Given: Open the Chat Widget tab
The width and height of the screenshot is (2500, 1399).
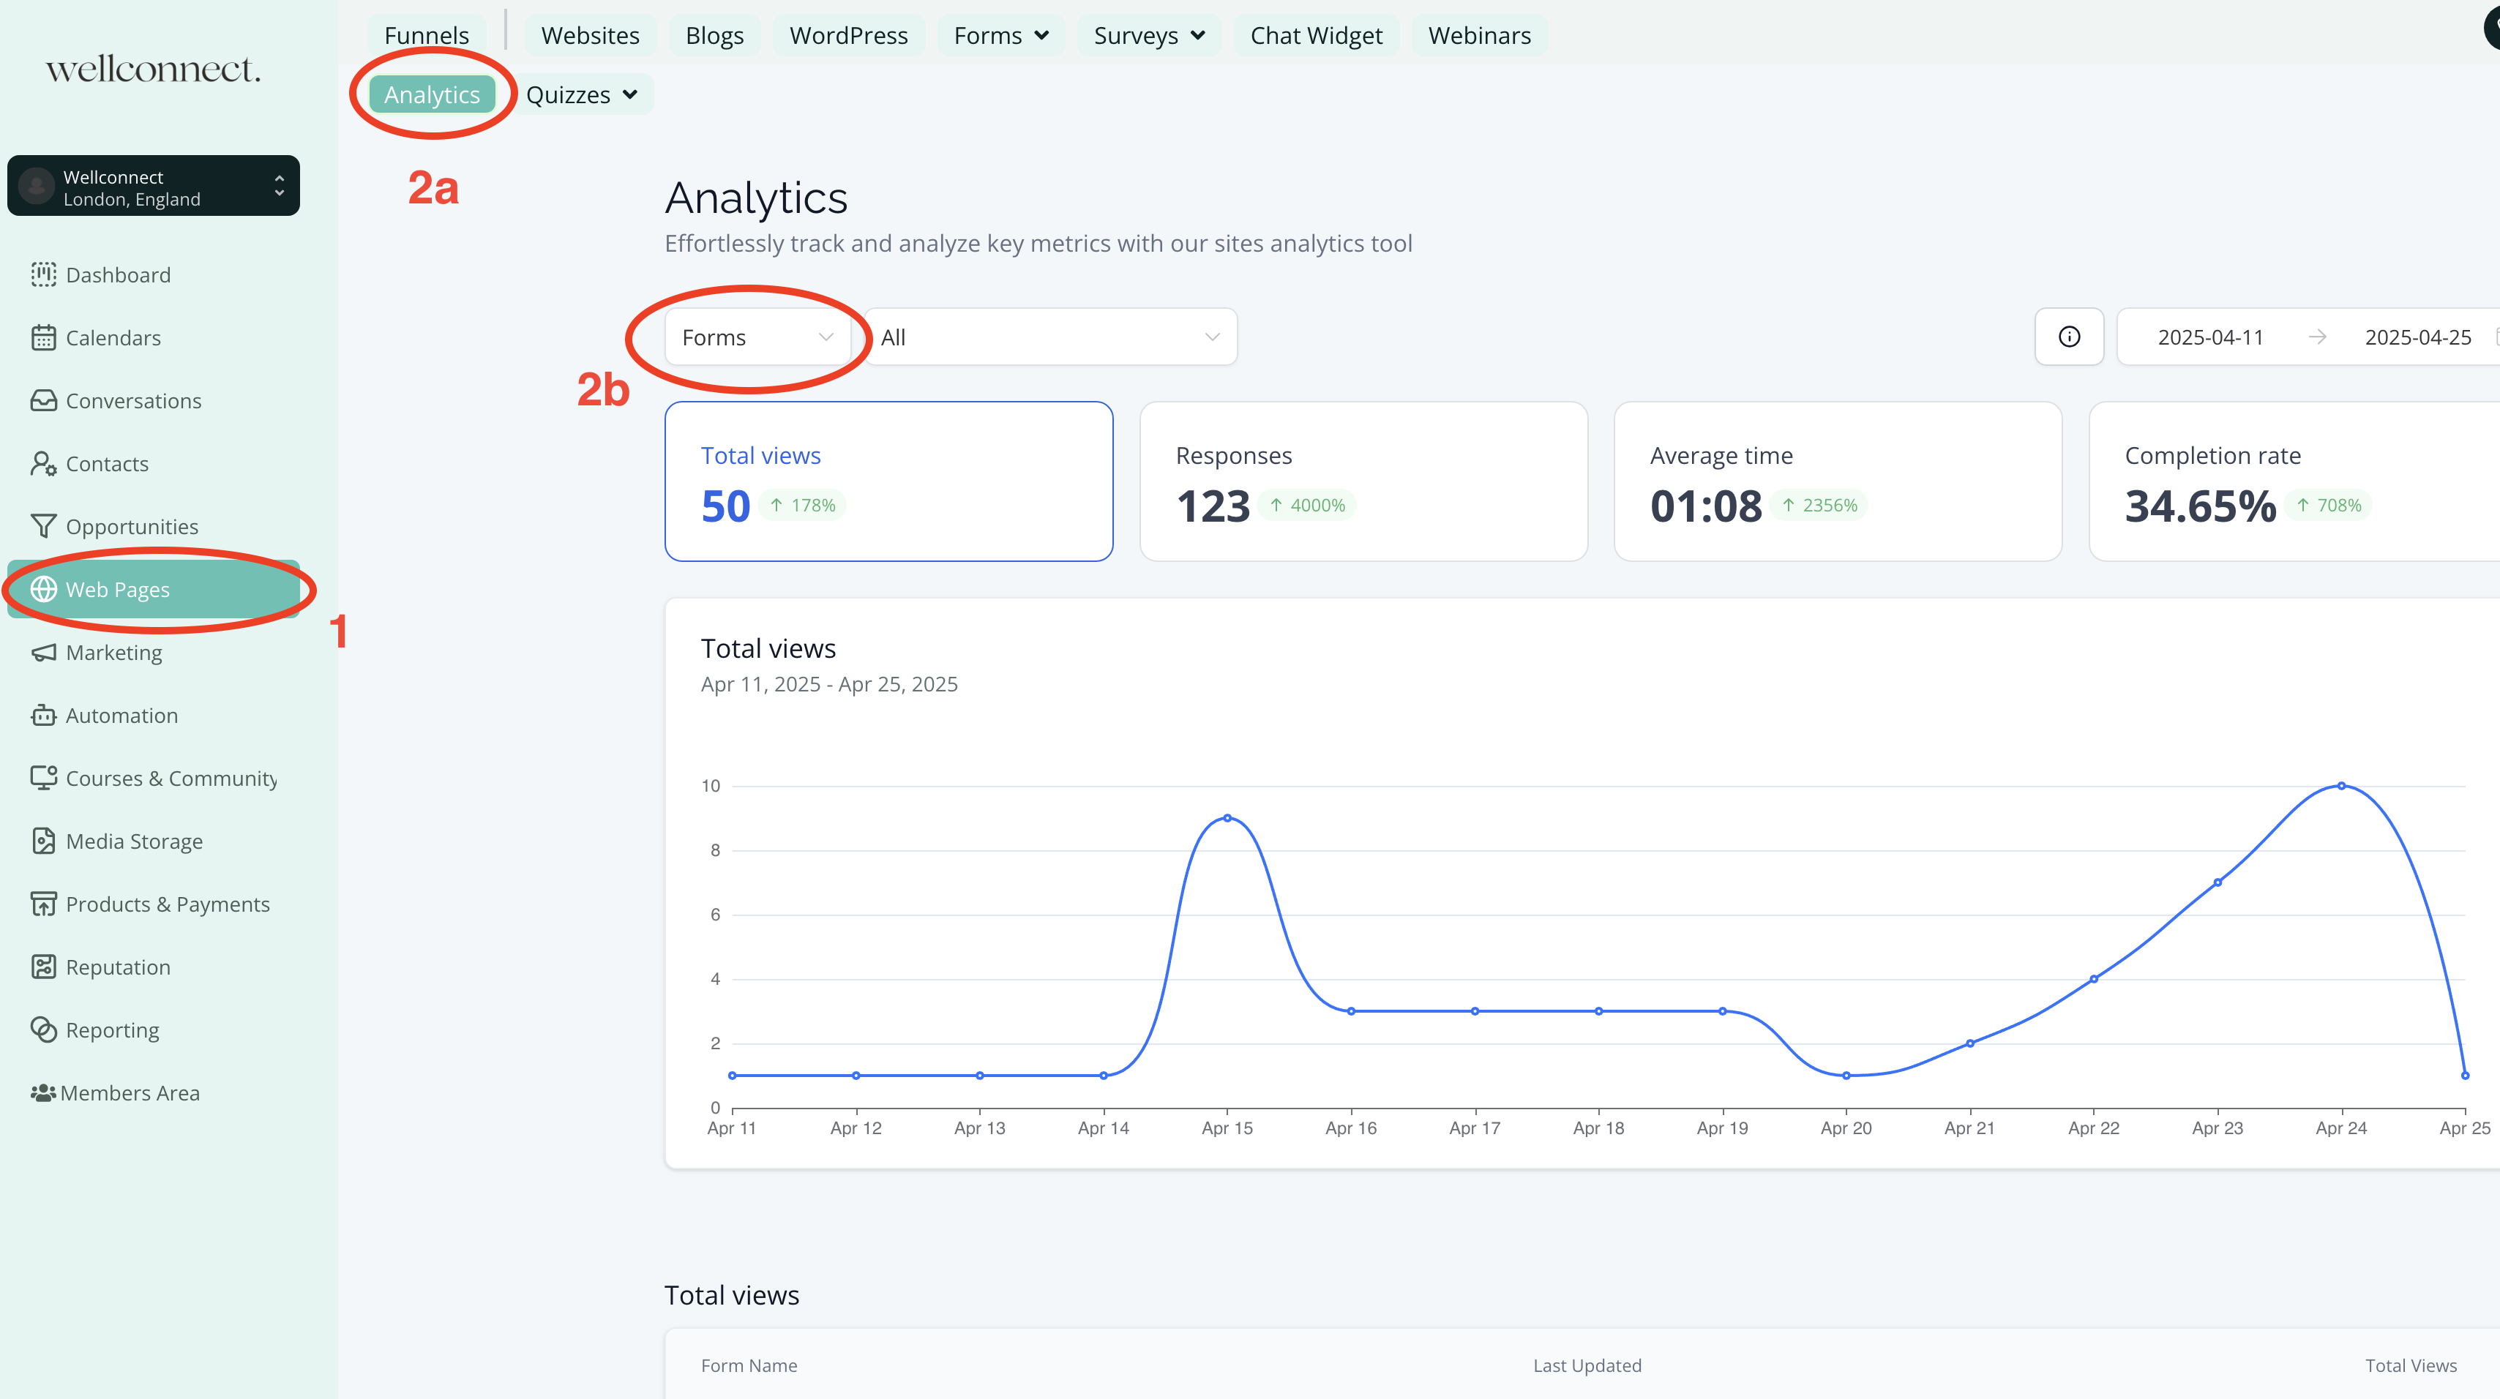Looking at the screenshot, I should 1315,36.
